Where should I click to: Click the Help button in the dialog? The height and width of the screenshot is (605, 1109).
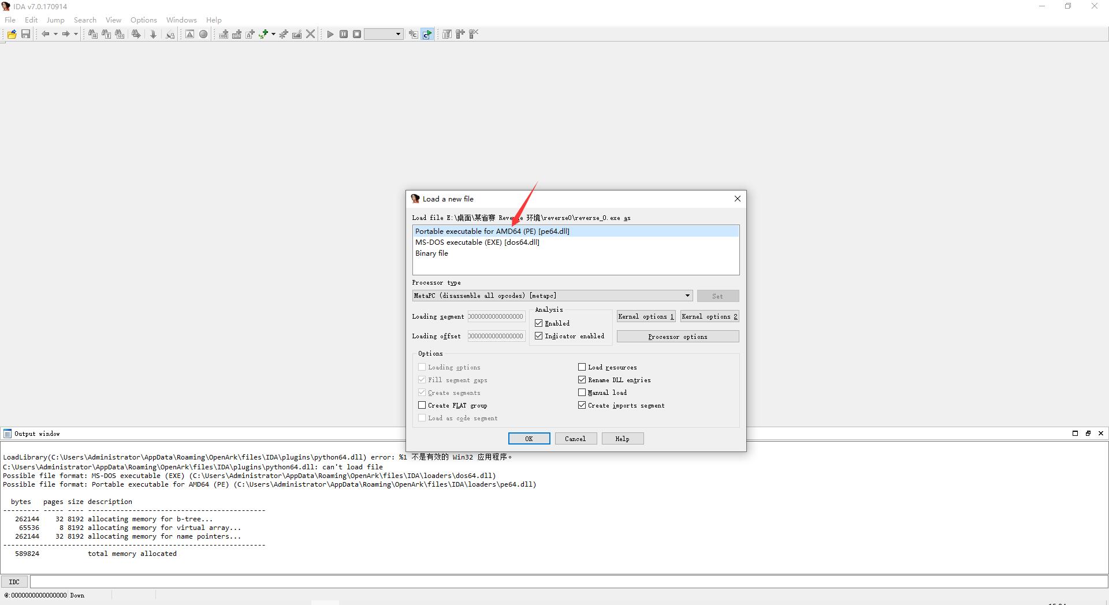[x=623, y=439]
